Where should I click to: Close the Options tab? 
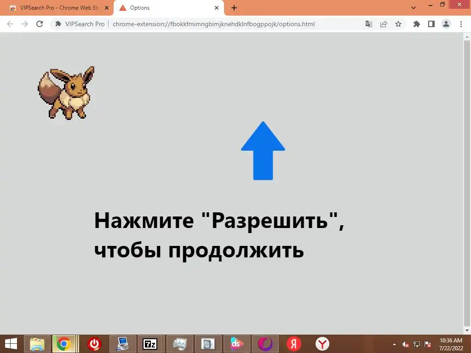coord(217,8)
